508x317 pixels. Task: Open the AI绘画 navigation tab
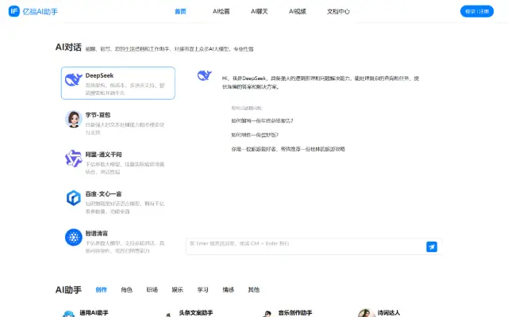[x=221, y=12]
